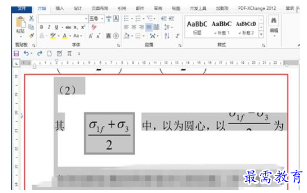Expand the font color arrow

[x=70, y=36]
